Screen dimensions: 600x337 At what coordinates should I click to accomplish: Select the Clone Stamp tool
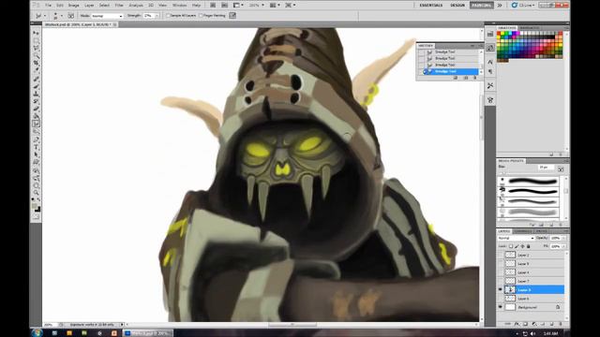[x=36, y=94]
